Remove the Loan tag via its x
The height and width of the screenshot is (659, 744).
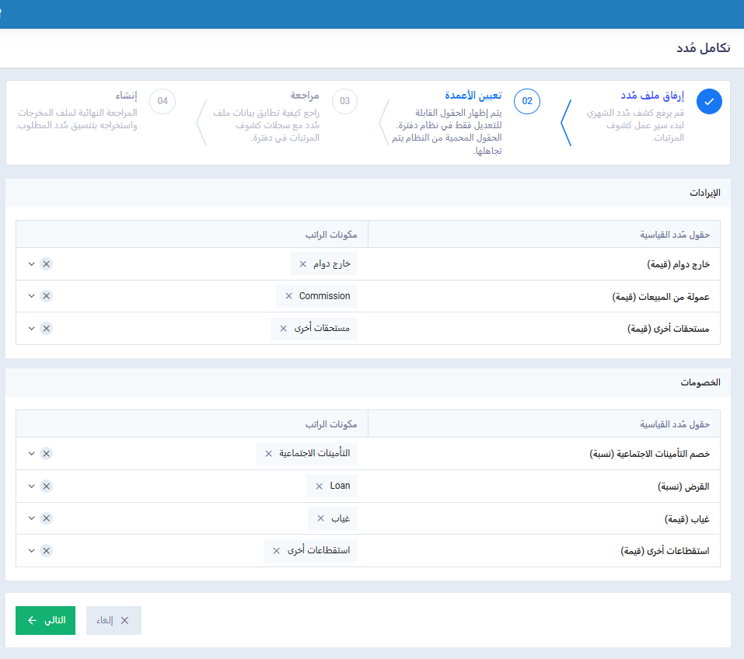[319, 486]
